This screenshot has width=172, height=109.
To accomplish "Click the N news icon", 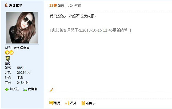I will pyautogui.click(x=83, y=103).
